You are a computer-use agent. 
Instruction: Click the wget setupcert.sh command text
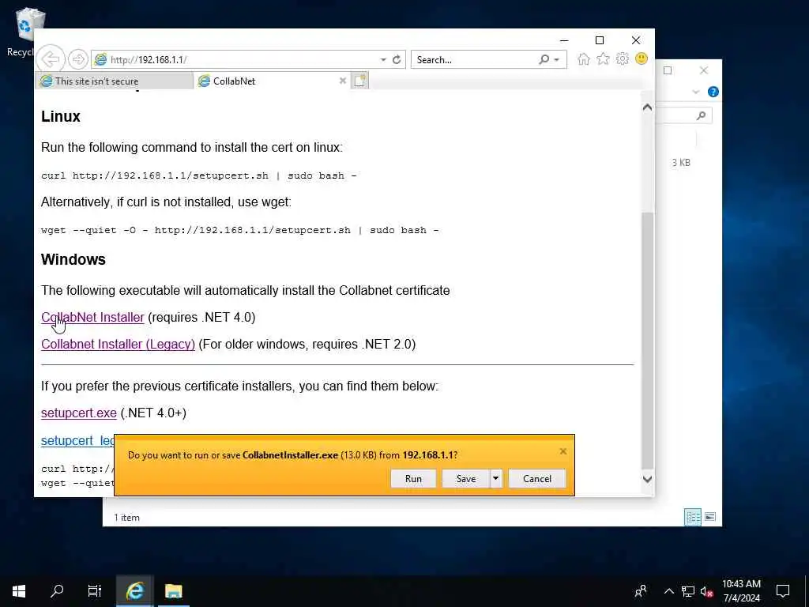click(240, 230)
